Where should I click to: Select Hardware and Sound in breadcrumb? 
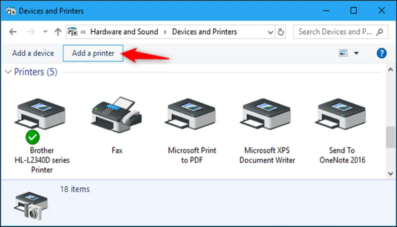coord(124,32)
